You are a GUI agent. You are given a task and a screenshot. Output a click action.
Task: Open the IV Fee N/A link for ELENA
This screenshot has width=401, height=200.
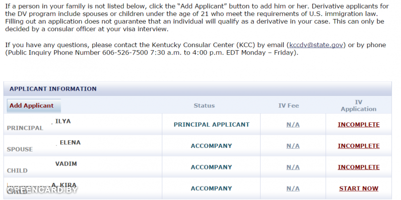click(293, 146)
